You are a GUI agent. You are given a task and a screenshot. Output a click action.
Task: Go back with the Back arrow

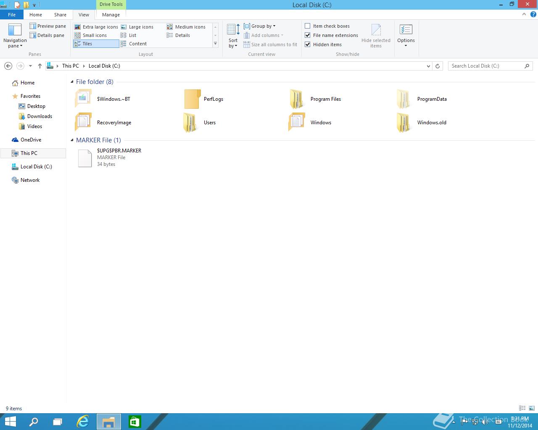coord(8,66)
